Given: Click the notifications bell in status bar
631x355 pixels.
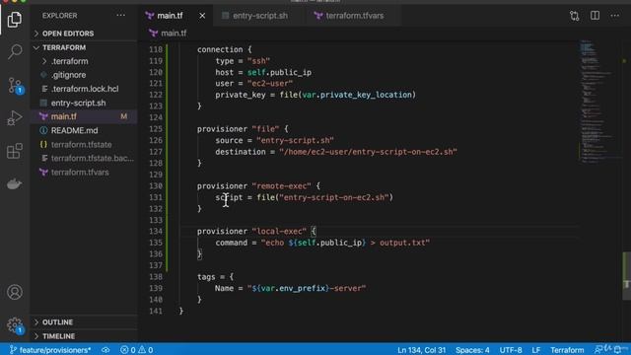Looking at the screenshot, I should [618, 349].
